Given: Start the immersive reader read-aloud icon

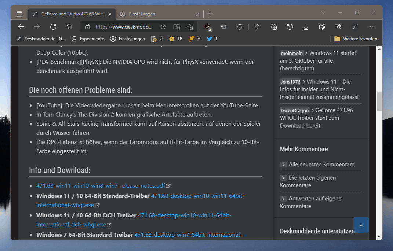Looking at the screenshot, I should coord(177,27).
